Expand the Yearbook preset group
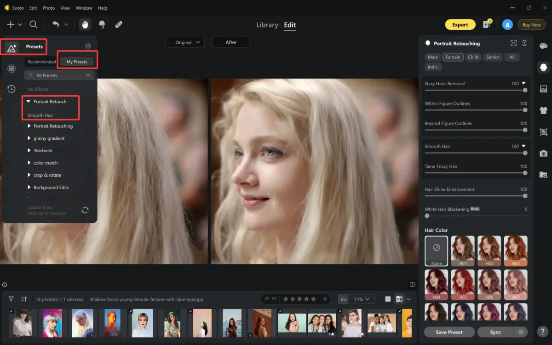The width and height of the screenshot is (552, 345). 29,150
